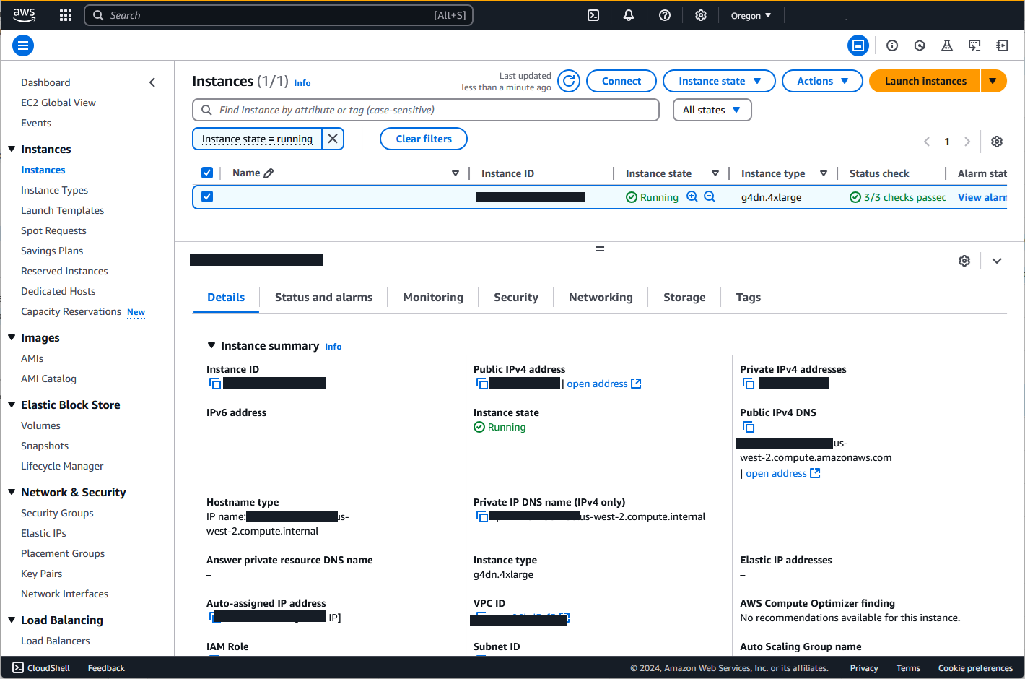Open the Actions dropdown
1025x679 pixels.
(x=822, y=81)
